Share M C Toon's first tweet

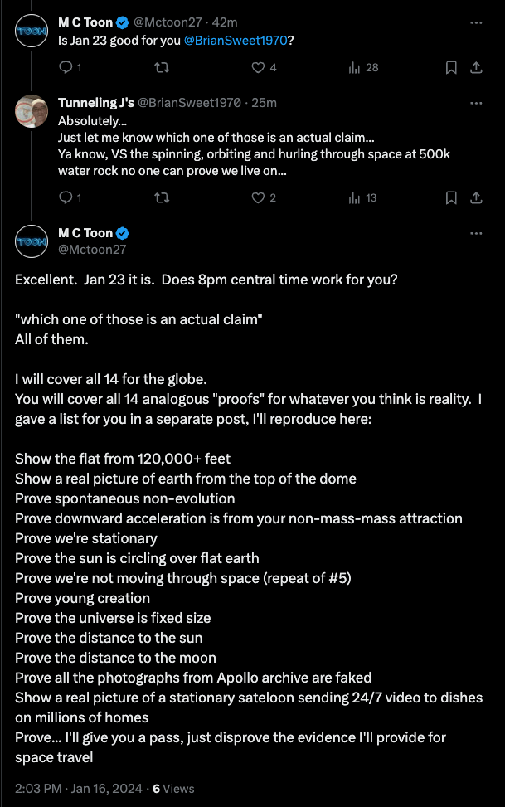click(x=476, y=67)
